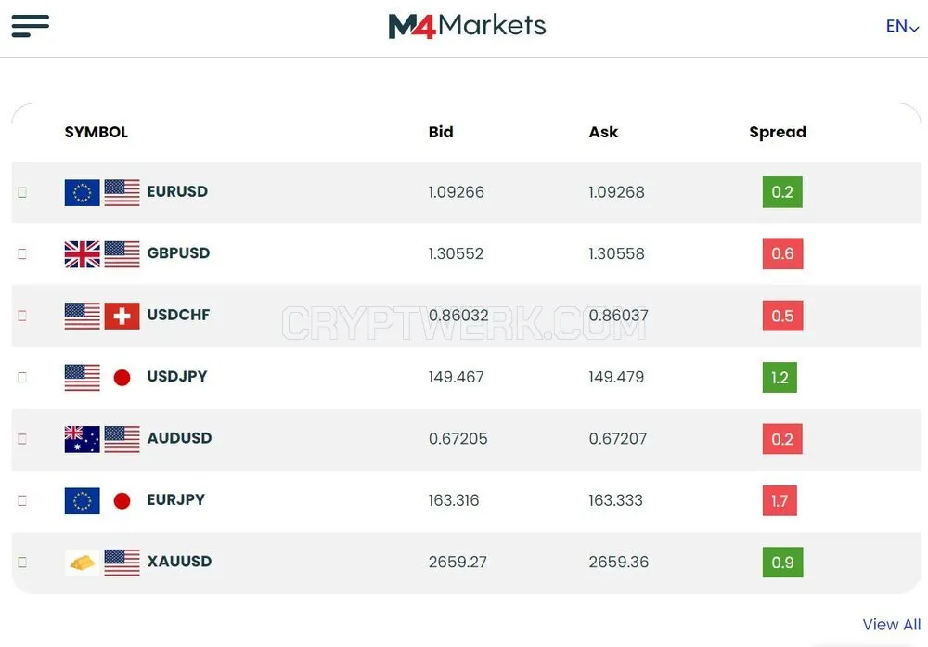This screenshot has height=647, width=928.
Task: Click the SYMBOL column header
Action: coord(96,132)
